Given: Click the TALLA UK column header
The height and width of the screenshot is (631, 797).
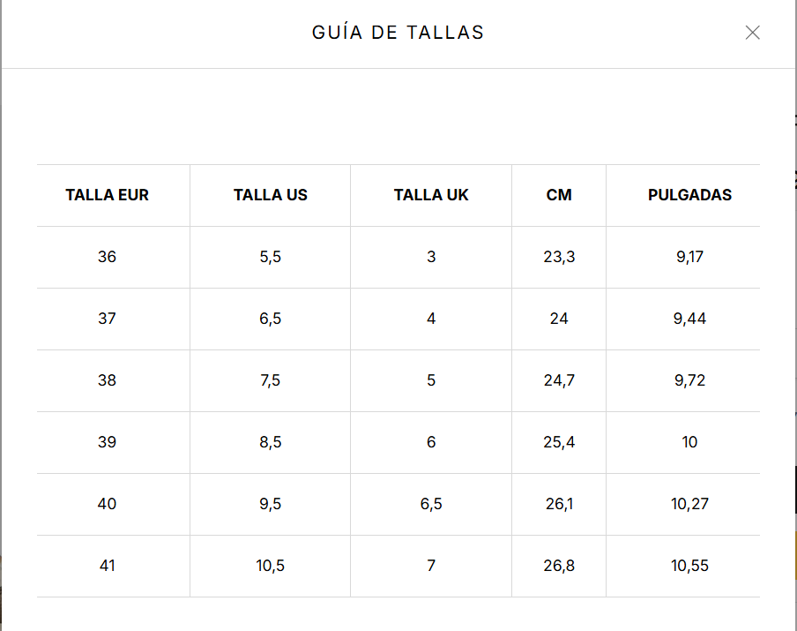Looking at the screenshot, I should pyautogui.click(x=431, y=195).
